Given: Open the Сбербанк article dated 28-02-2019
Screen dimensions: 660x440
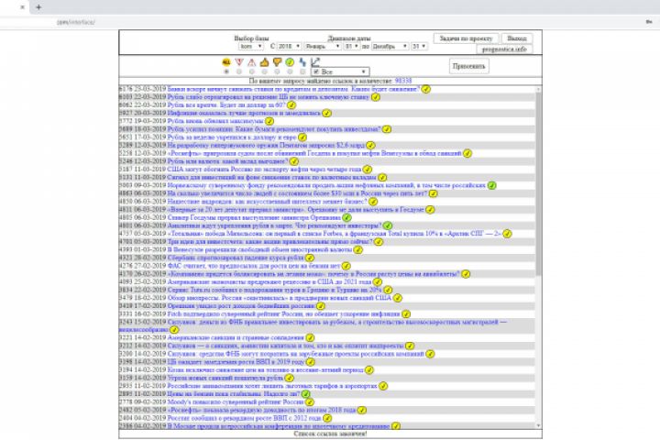Looking at the screenshot, I should tap(236, 258).
